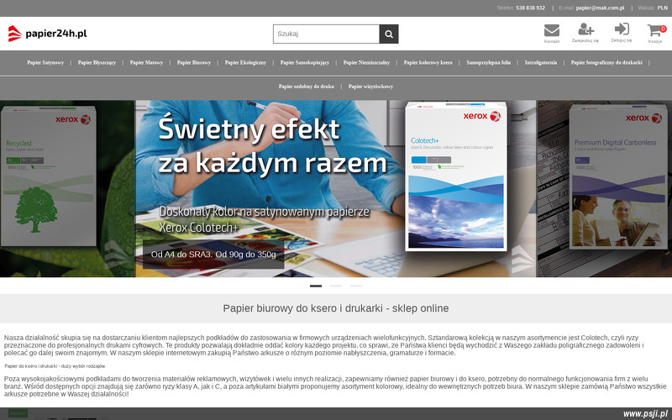Click the 'Świetny efekt za każdym razem' headline
The image size is (672, 420).
pyautogui.click(x=272, y=146)
